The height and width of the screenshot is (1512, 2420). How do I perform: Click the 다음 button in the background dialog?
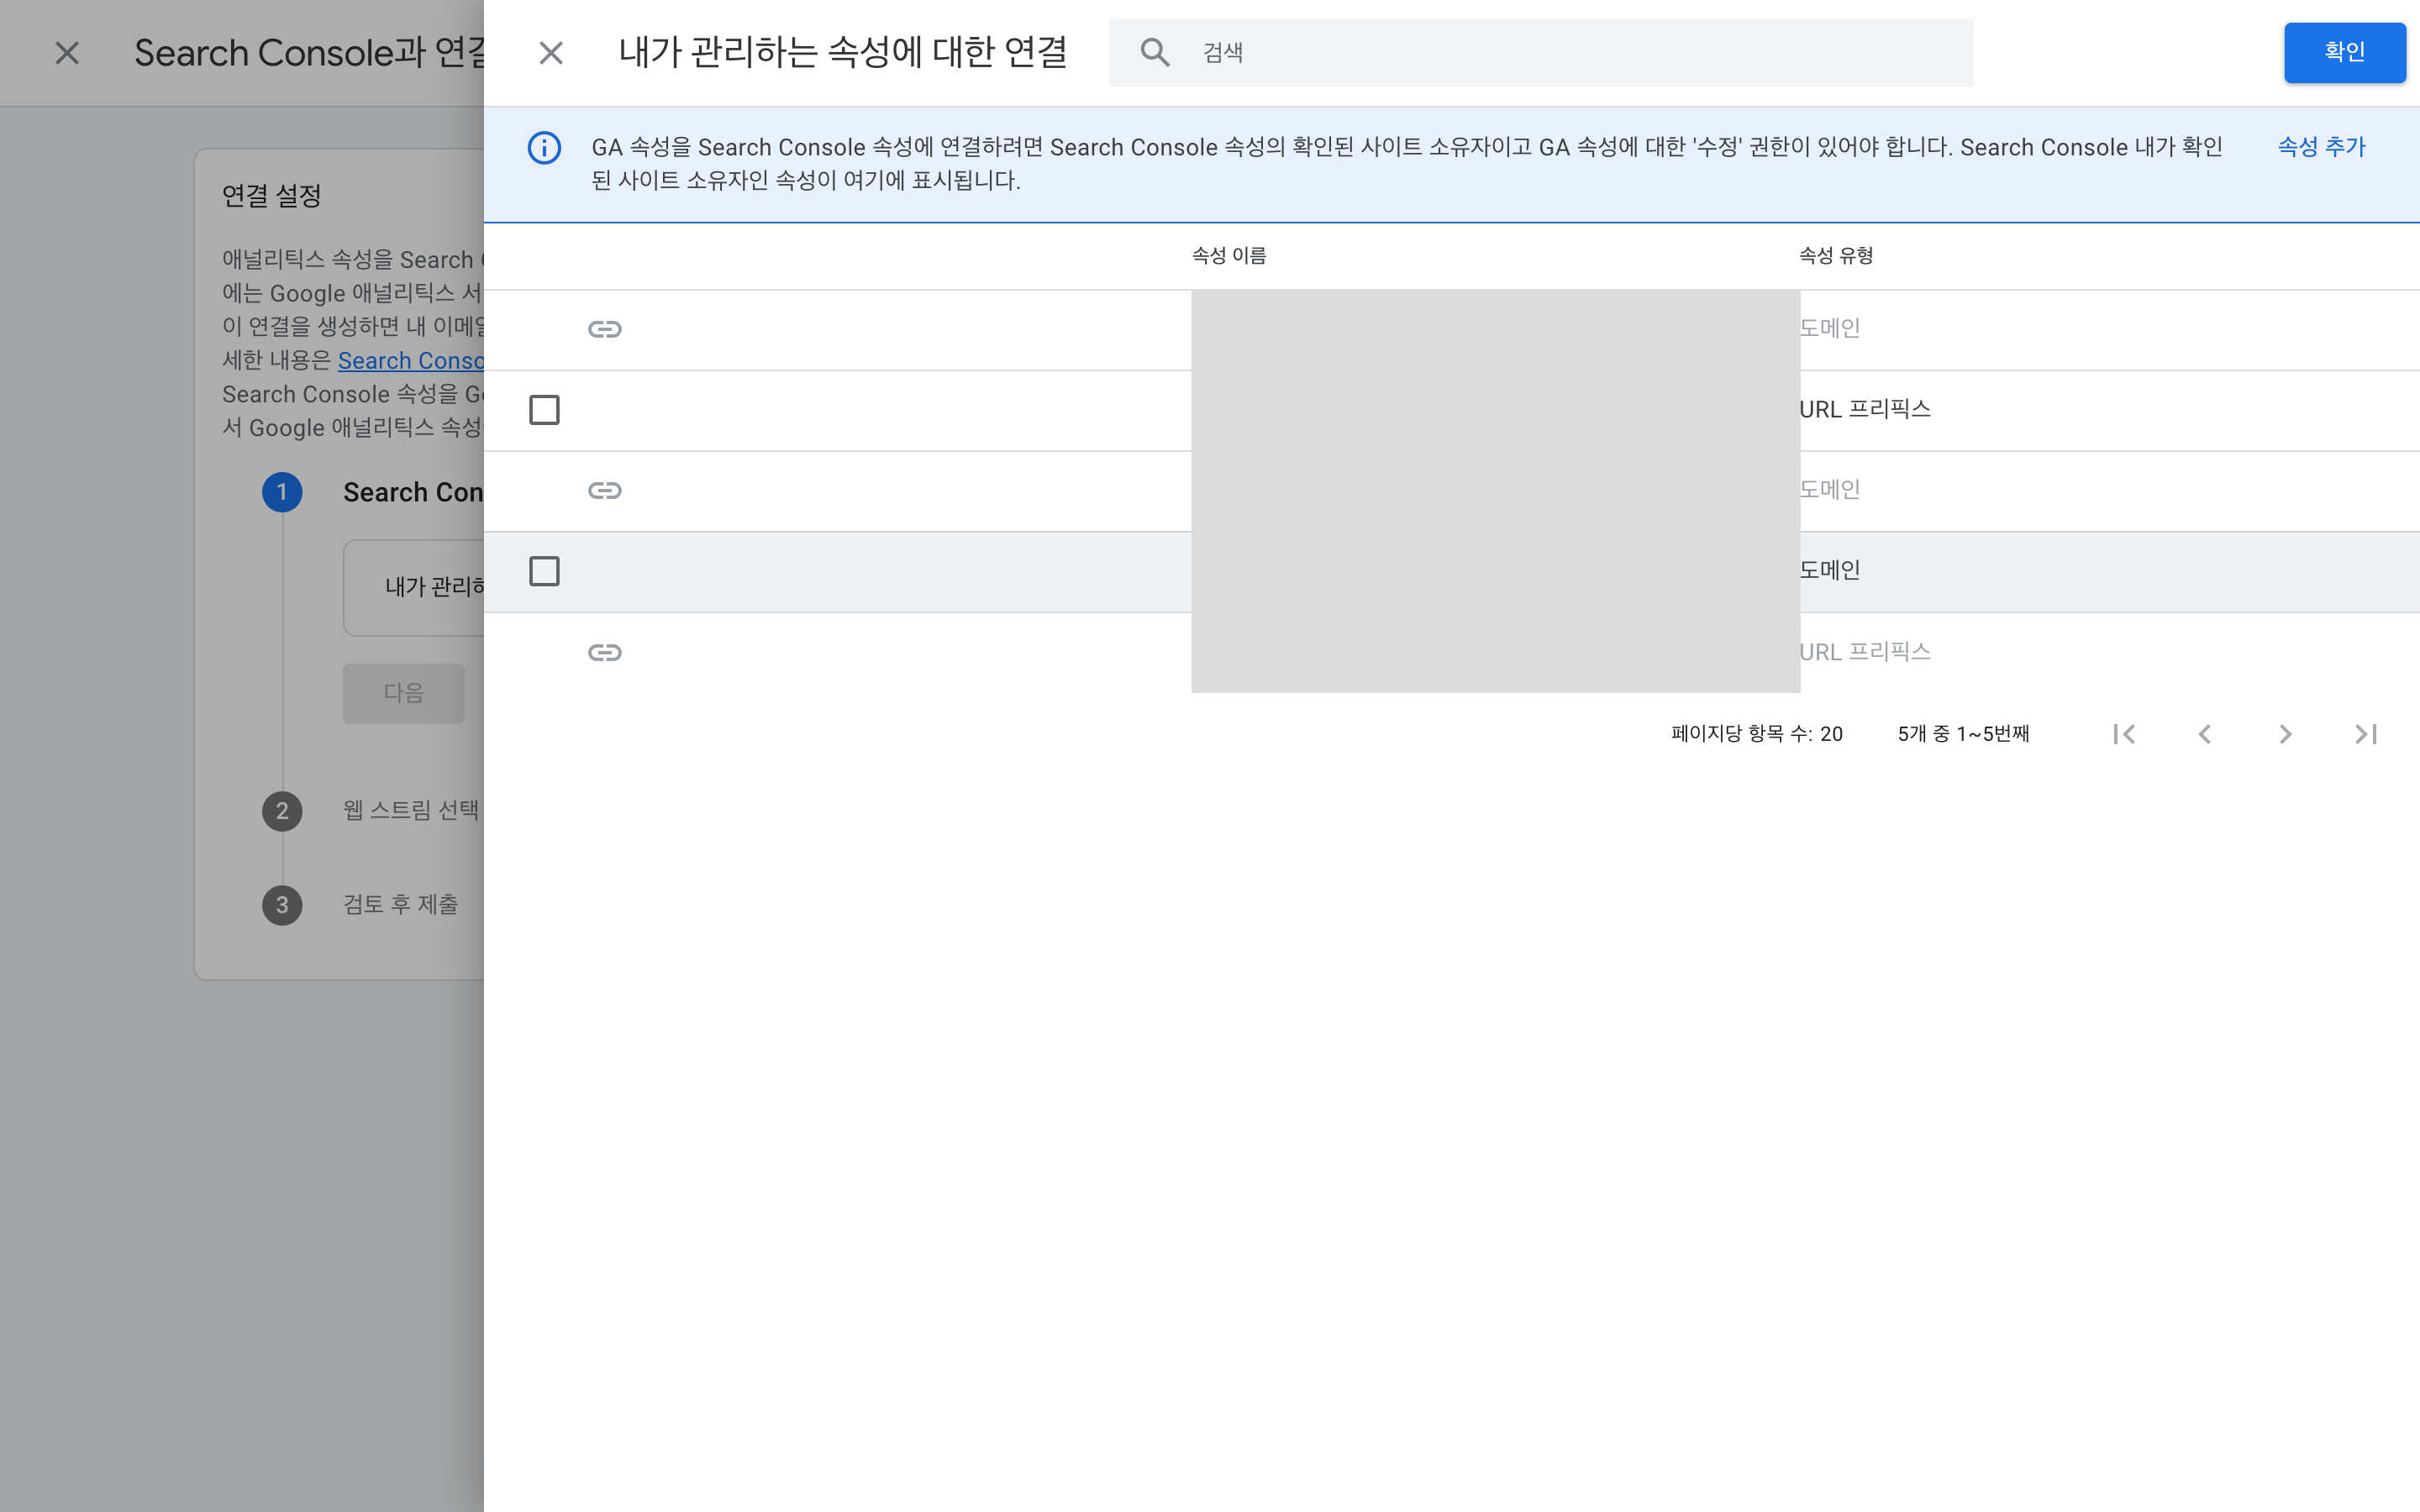pyautogui.click(x=403, y=693)
